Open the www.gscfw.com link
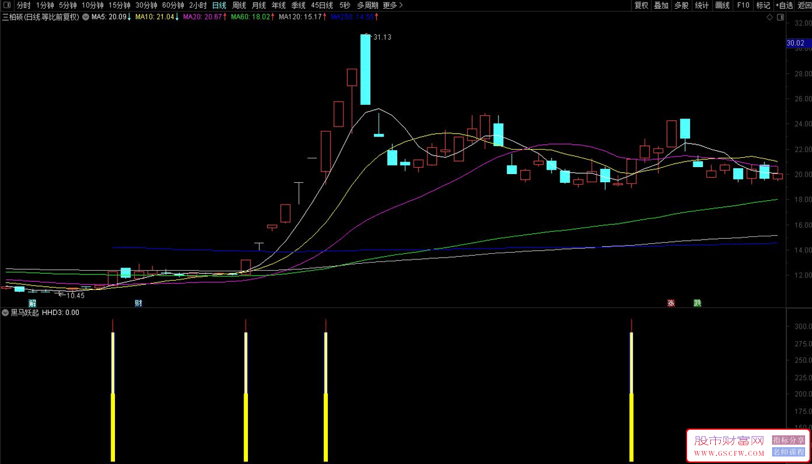This screenshot has height=464, width=812. (x=729, y=453)
